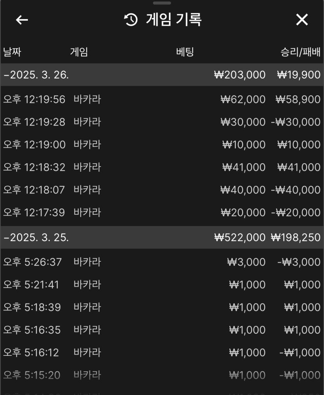Tap the history clock icon
Viewport: 324px width, 395px height.
point(131,20)
